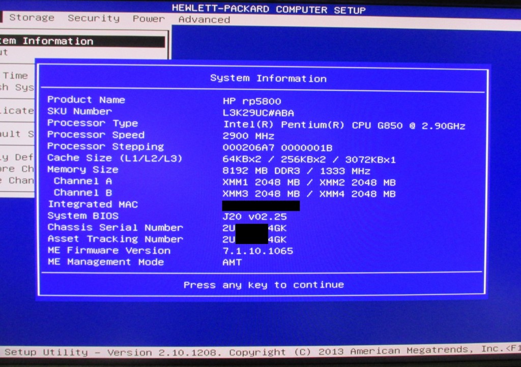Click the Channel B label
The image size is (521, 367).
(83, 193)
